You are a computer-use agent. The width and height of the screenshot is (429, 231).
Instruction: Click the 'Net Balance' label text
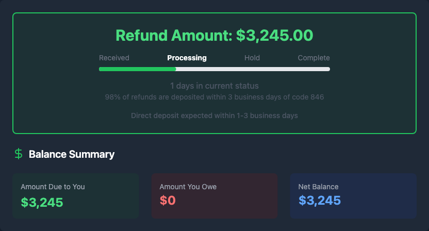[318, 187]
